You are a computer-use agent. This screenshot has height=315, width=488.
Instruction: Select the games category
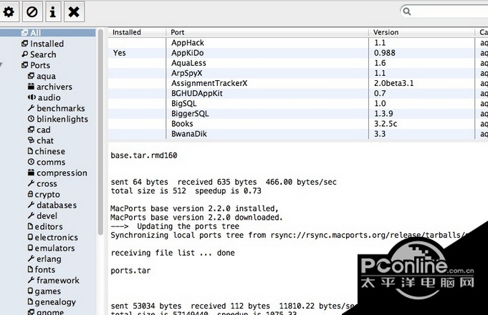point(44,291)
